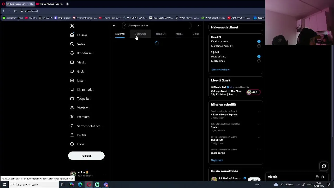
Task: Open Premium in sidebar
Action: click(x=80, y=117)
